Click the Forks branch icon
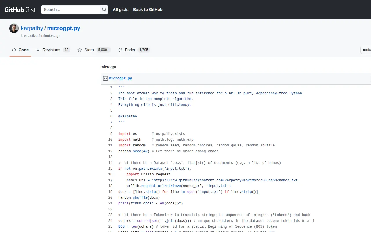 (120, 50)
